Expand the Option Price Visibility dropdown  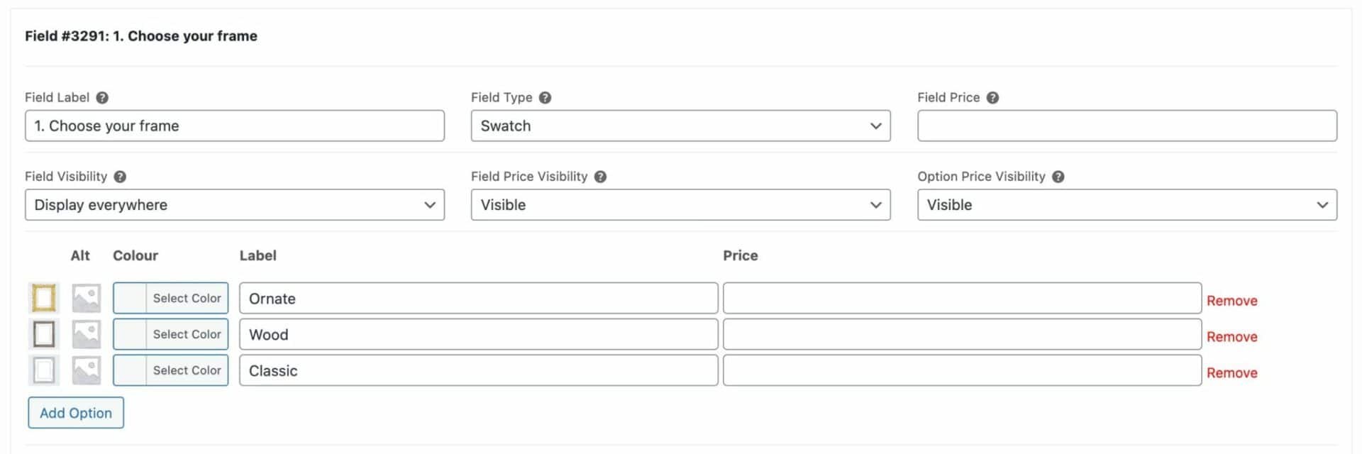1126,204
